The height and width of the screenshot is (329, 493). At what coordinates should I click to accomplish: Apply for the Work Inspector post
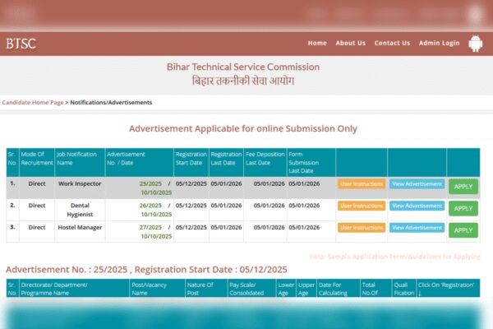click(463, 187)
